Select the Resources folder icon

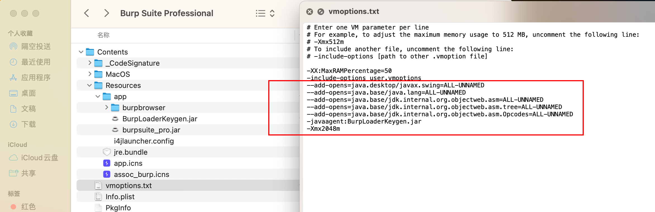coord(98,85)
